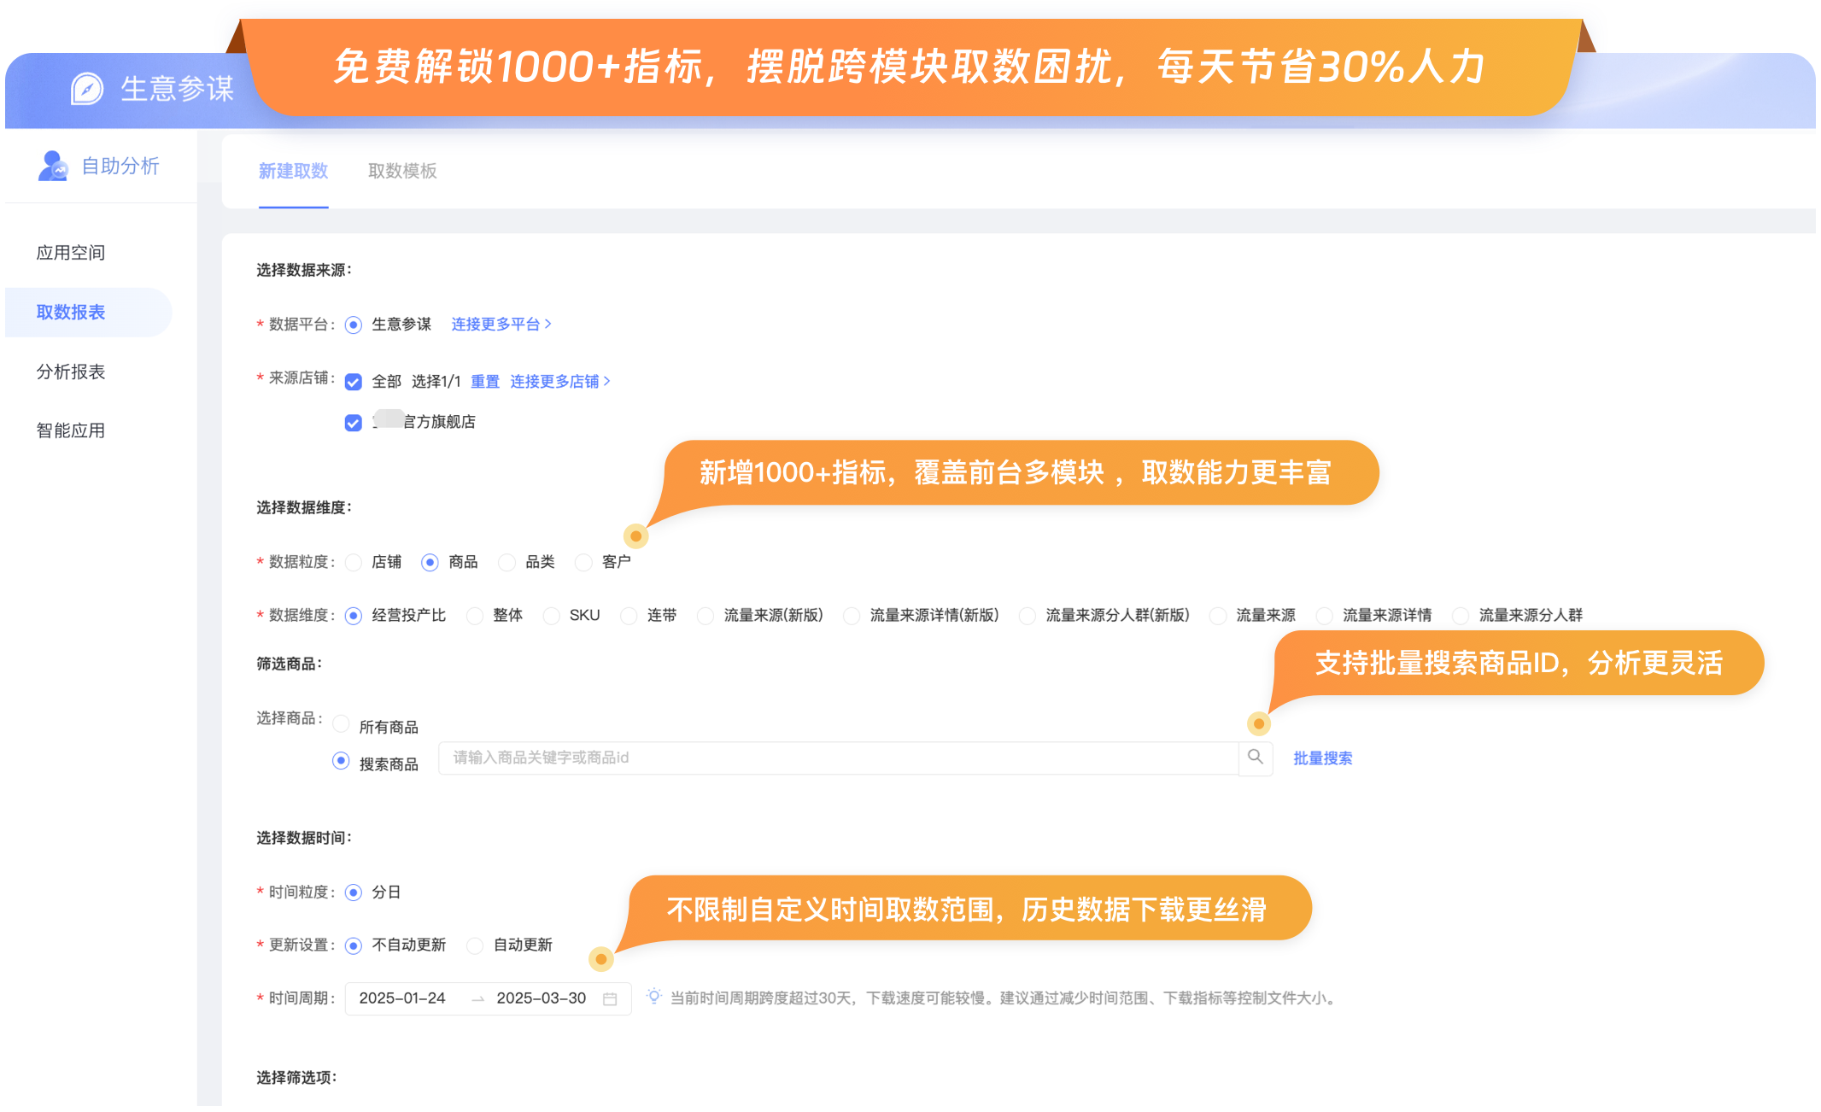Uncheck the 官方旗舰店 store checkbox
Image resolution: width=1821 pixels, height=1112 pixels.
(x=353, y=422)
